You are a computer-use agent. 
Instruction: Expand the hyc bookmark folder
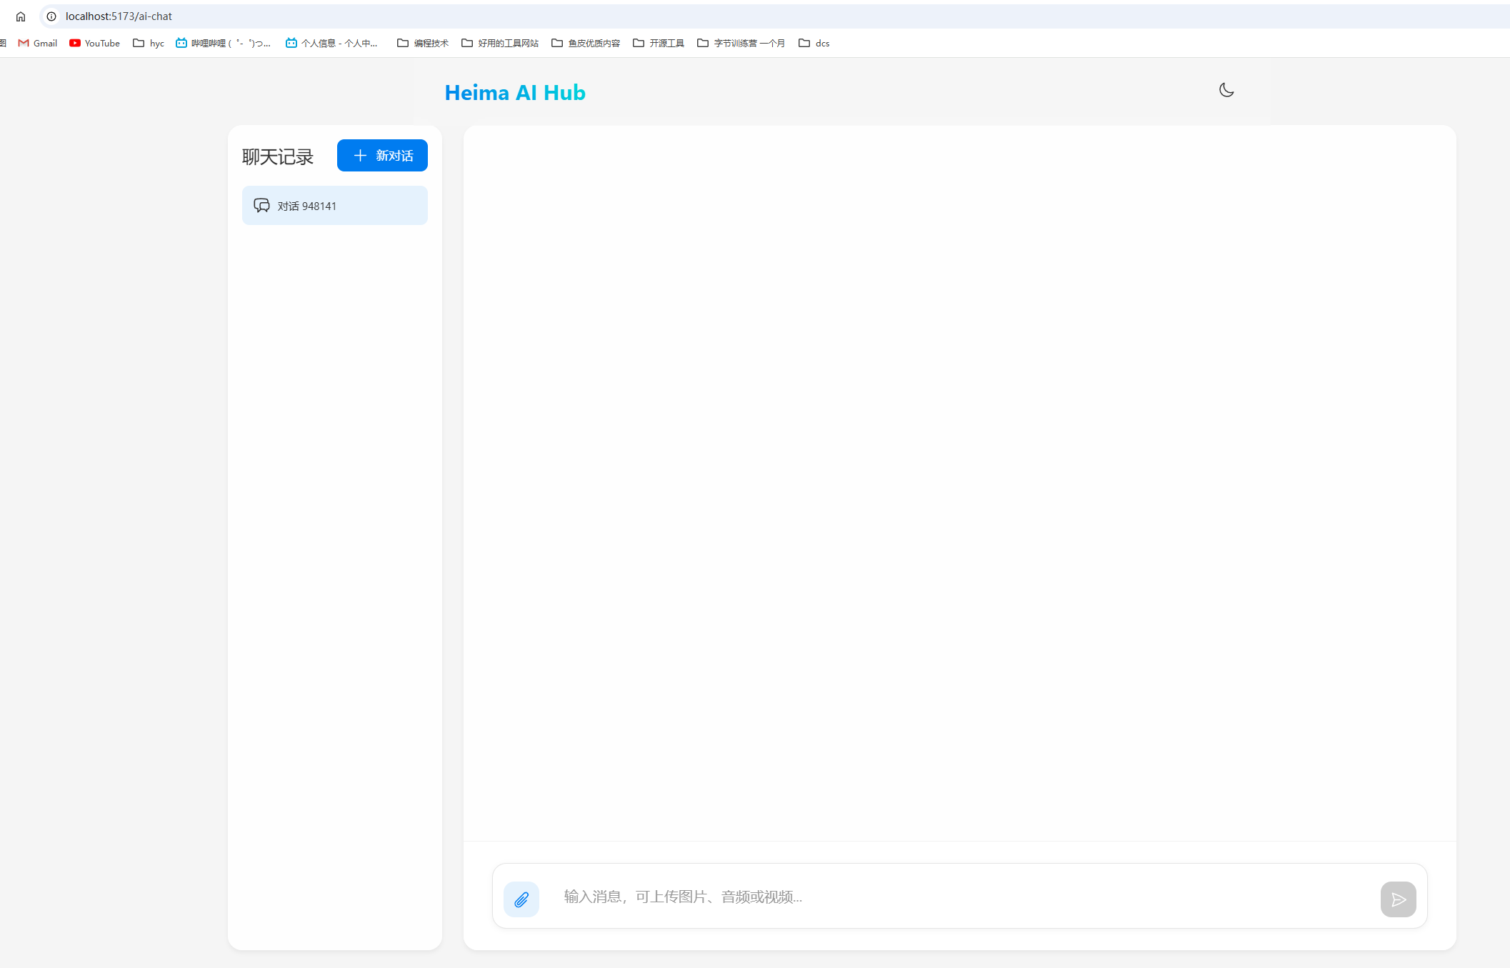pyautogui.click(x=149, y=44)
